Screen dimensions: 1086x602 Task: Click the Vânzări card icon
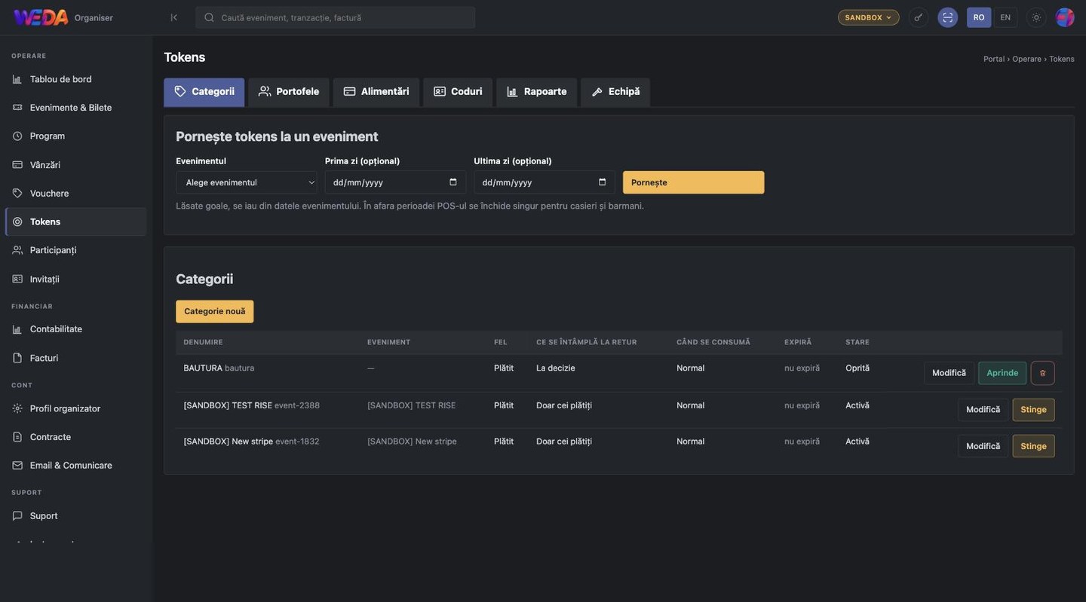click(x=17, y=165)
